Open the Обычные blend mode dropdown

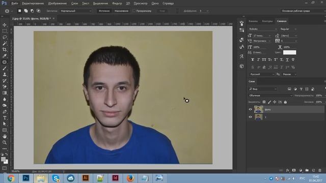(270, 96)
